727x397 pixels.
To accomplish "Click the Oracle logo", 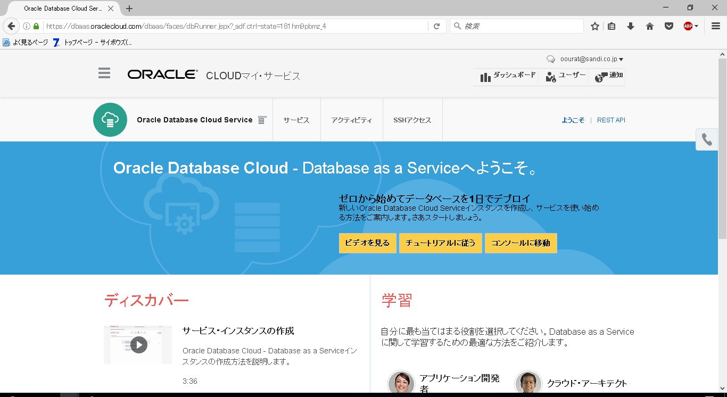I will tap(162, 75).
